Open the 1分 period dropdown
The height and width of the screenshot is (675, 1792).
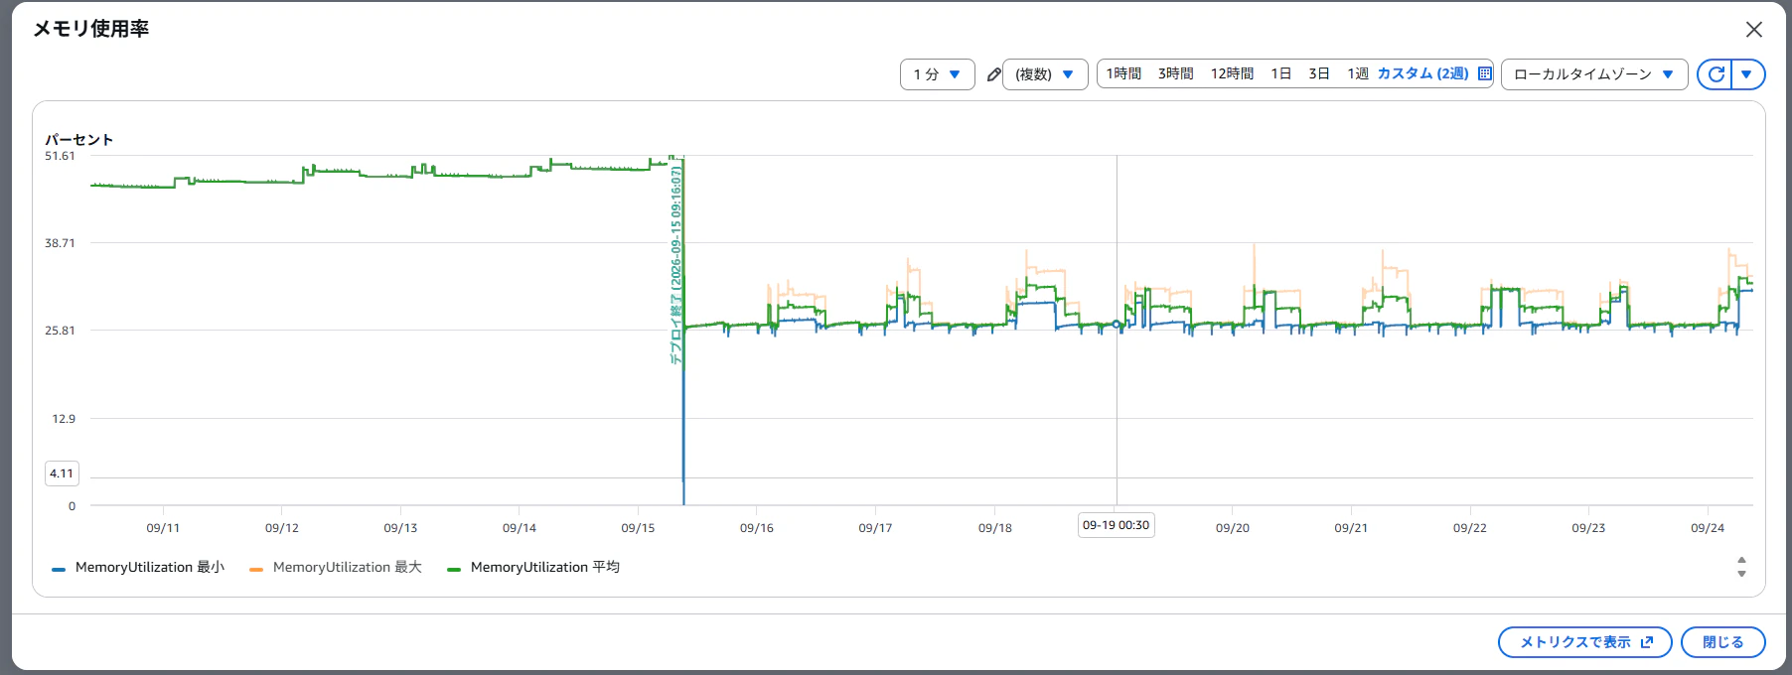tap(937, 74)
